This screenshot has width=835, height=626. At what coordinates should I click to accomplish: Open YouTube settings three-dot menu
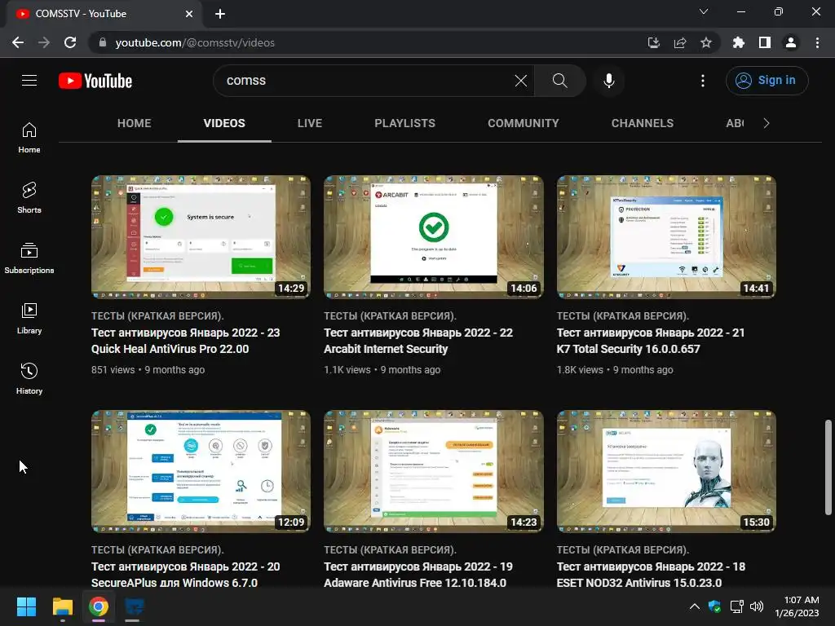pyautogui.click(x=703, y=81)
